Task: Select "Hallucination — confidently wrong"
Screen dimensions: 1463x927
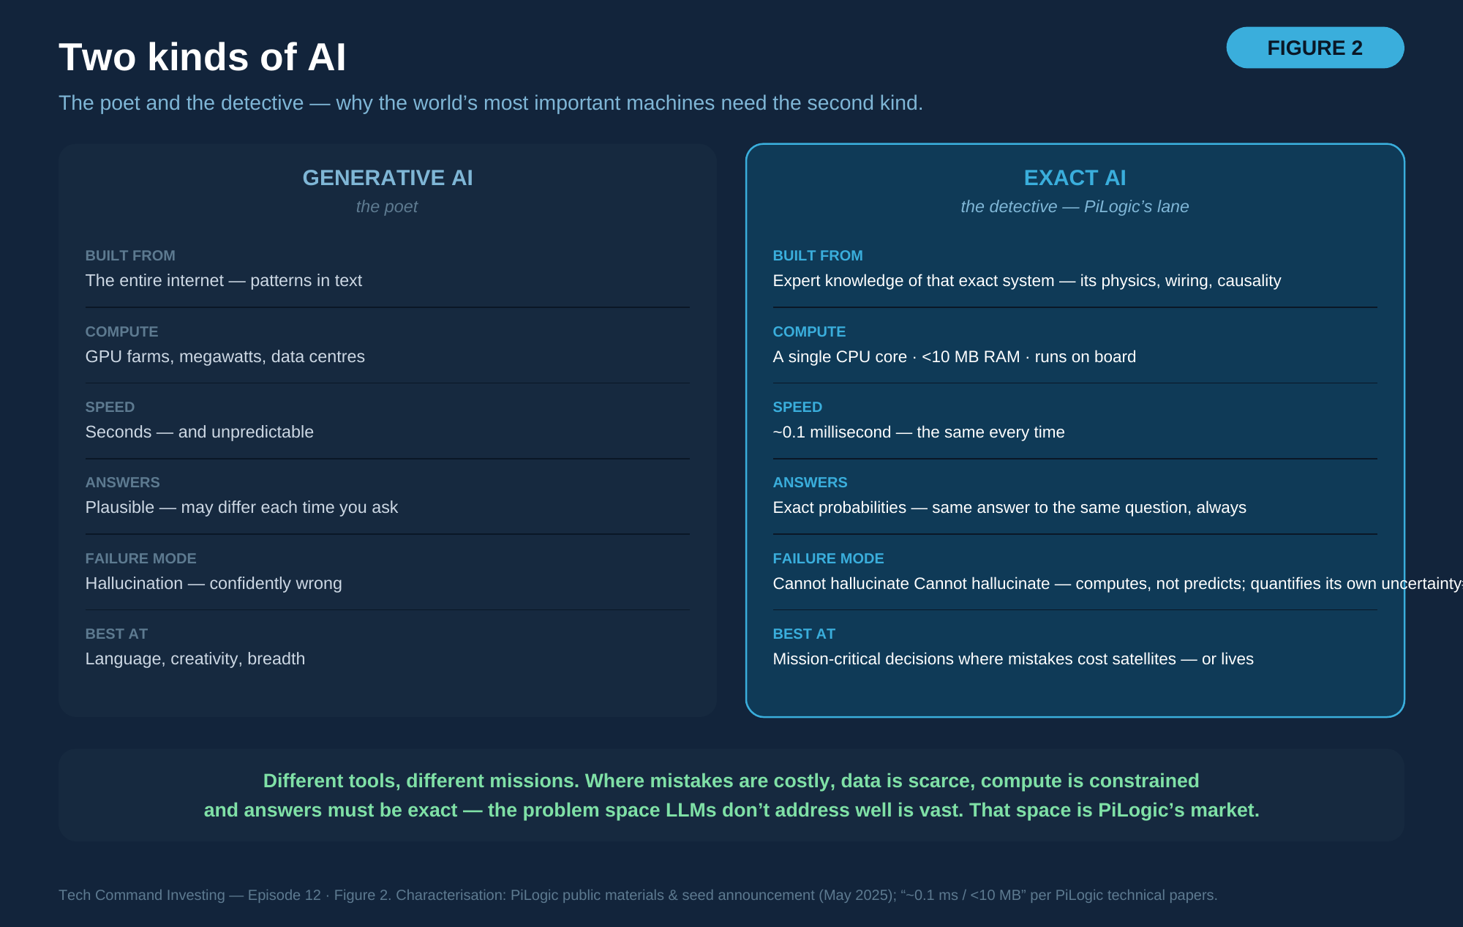Action: [x=214, y=584]
